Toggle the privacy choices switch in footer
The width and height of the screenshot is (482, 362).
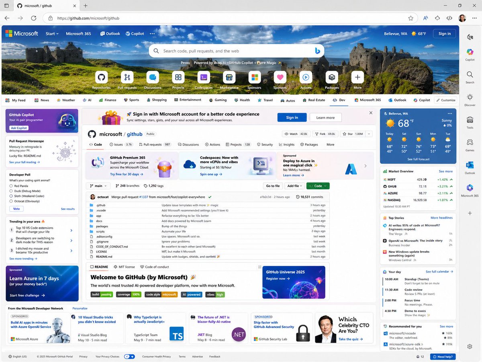tap(129, 356)
